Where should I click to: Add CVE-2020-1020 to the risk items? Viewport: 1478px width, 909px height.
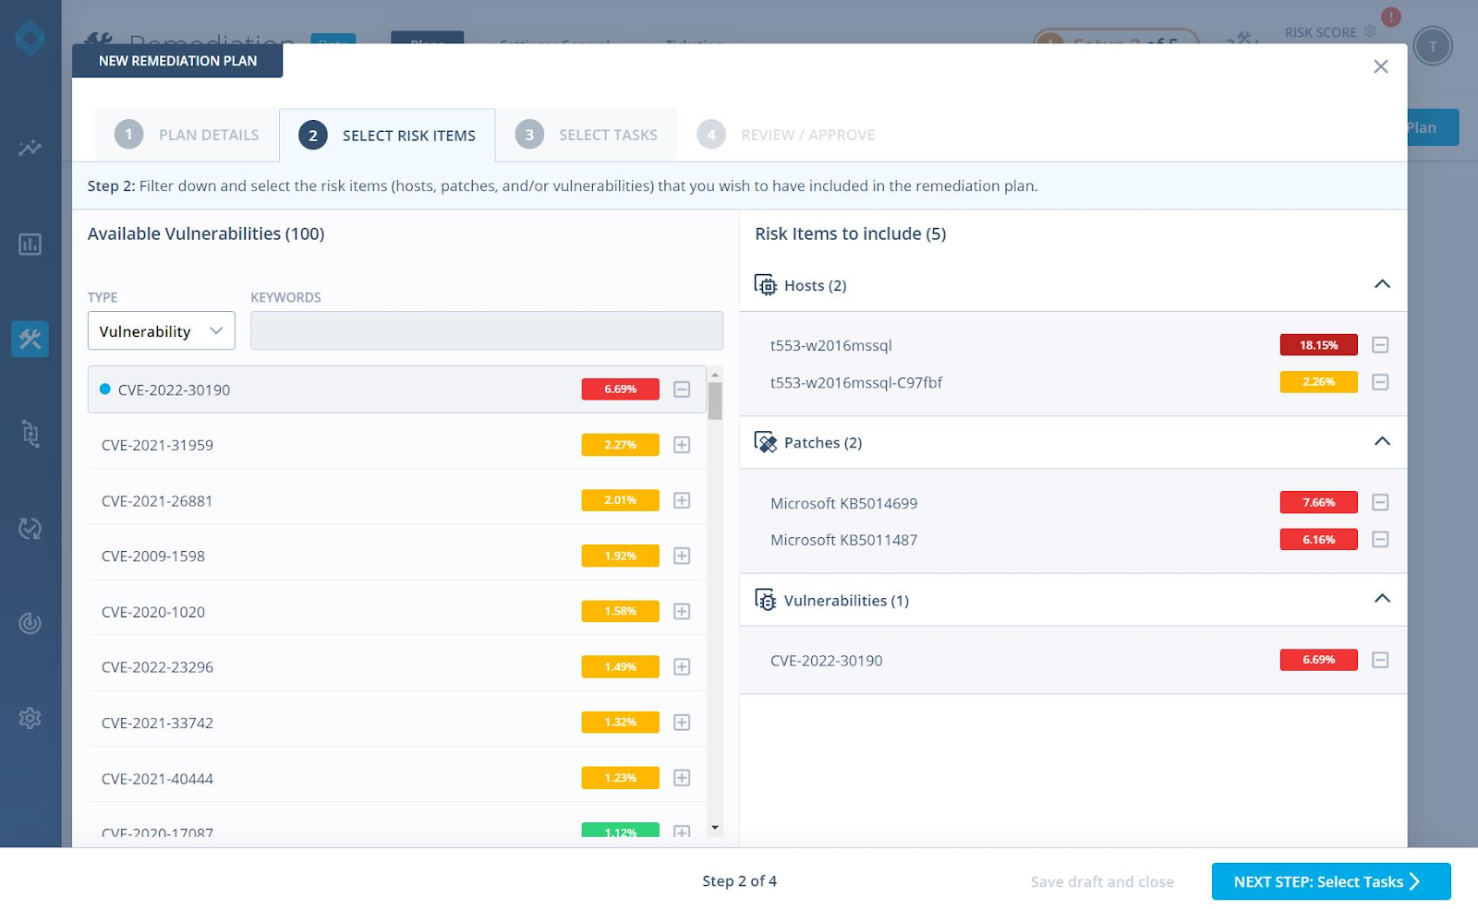(x=682, y=612)
